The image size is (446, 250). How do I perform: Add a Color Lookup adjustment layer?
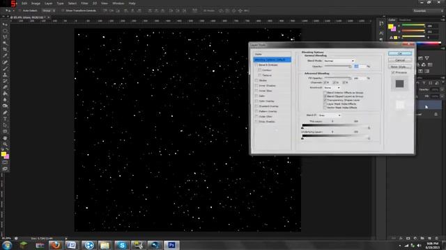point(430,65)
